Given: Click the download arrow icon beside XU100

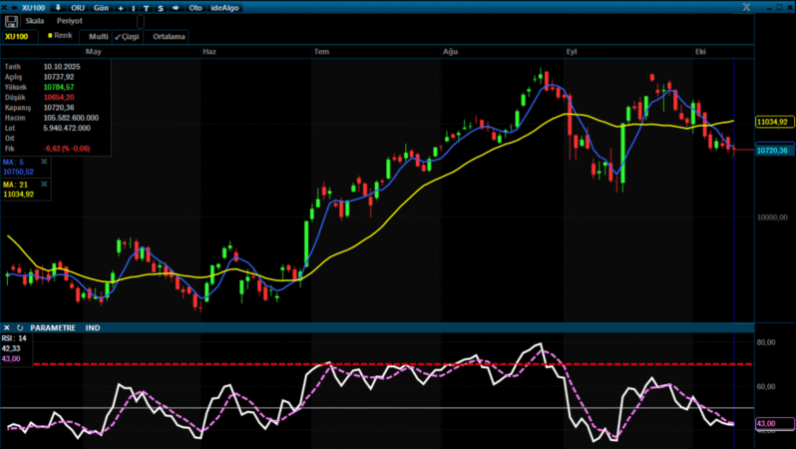Looking at the screenshot, I should (x=57, y=7).
